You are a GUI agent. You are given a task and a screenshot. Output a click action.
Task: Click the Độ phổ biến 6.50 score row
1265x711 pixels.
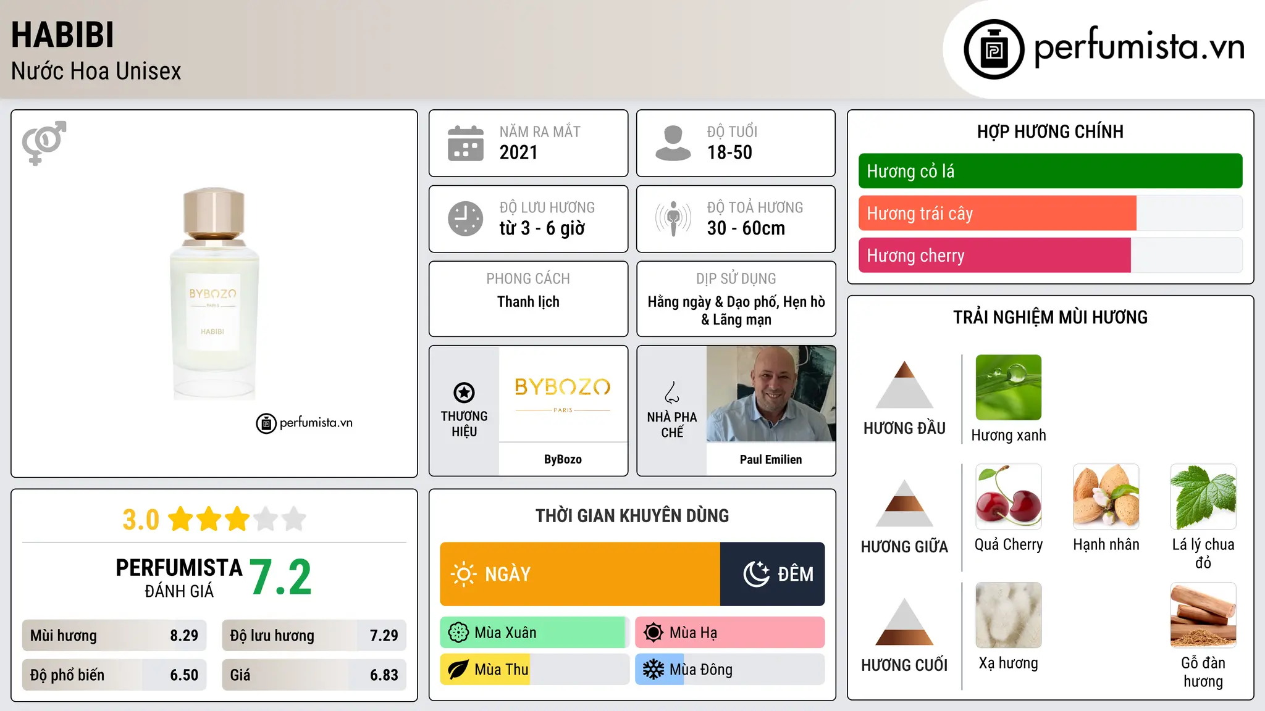(114, 675)
